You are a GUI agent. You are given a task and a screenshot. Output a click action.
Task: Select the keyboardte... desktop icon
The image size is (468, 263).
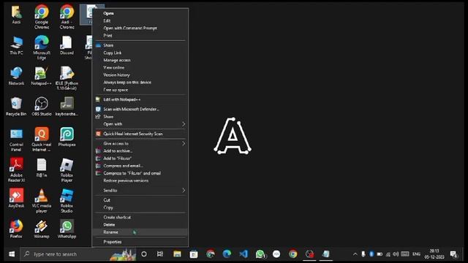[67, 107]
